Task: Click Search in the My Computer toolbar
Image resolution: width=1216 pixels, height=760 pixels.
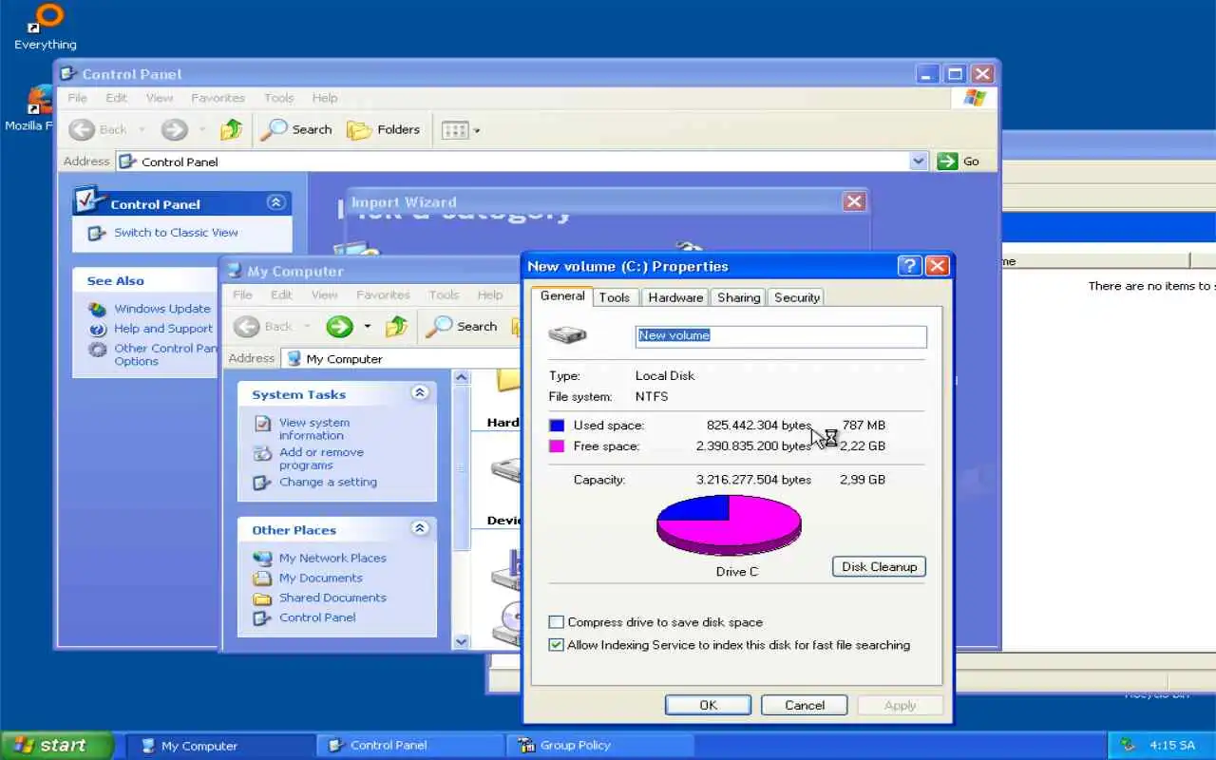Action: coord(462,327)
